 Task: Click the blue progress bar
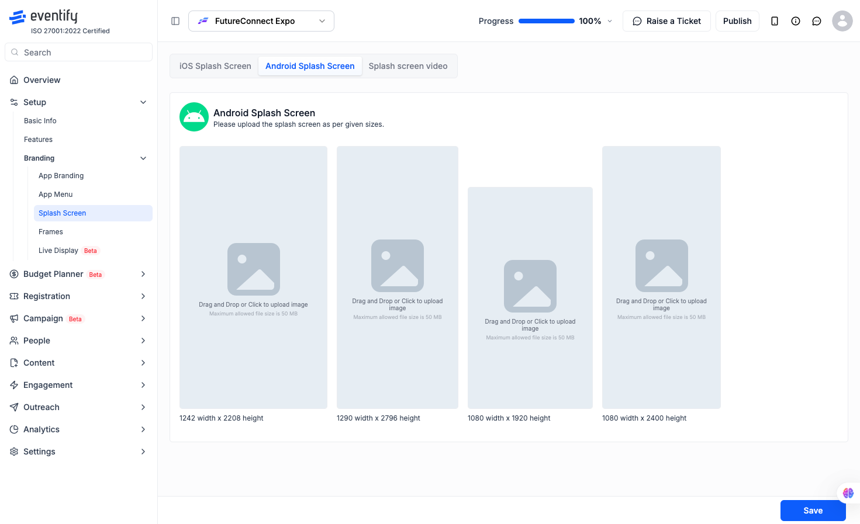547,21
